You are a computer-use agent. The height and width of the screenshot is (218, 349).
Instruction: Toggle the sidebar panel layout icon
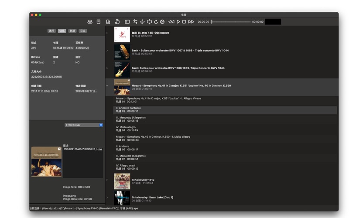coord(127,22)
